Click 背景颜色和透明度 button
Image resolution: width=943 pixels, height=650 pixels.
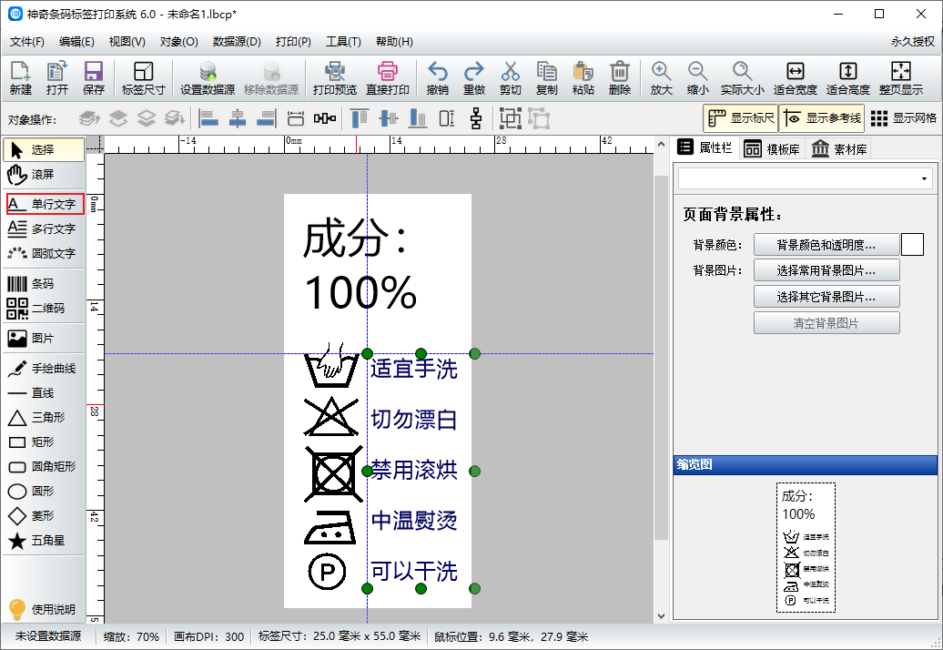(826, 245)
